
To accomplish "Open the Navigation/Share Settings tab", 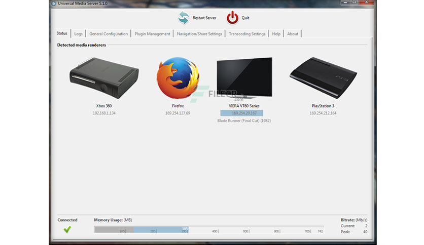I will point(199,34).
